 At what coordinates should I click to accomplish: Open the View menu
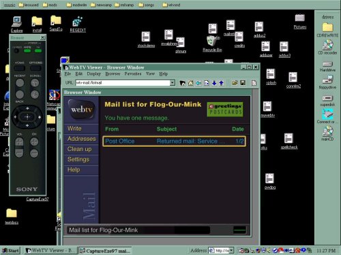coord(150,73)
